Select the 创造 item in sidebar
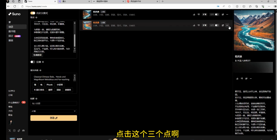Viewport: 277px width, 140px height. pos(11,27)
